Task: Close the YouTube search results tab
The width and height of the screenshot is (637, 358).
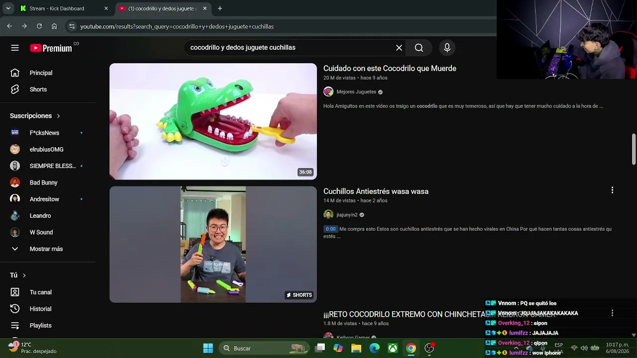Action: (205, 8)
